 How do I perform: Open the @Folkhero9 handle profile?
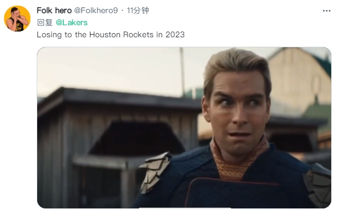pyautogui.click(x=96, y=10)
